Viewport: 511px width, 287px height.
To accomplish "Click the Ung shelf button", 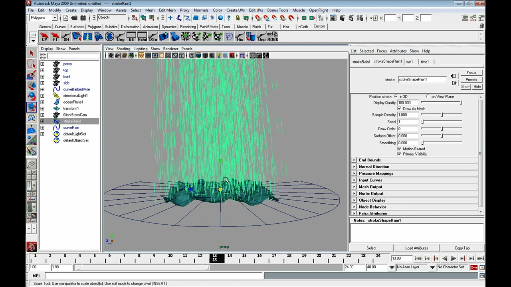I will click(120, 37).
